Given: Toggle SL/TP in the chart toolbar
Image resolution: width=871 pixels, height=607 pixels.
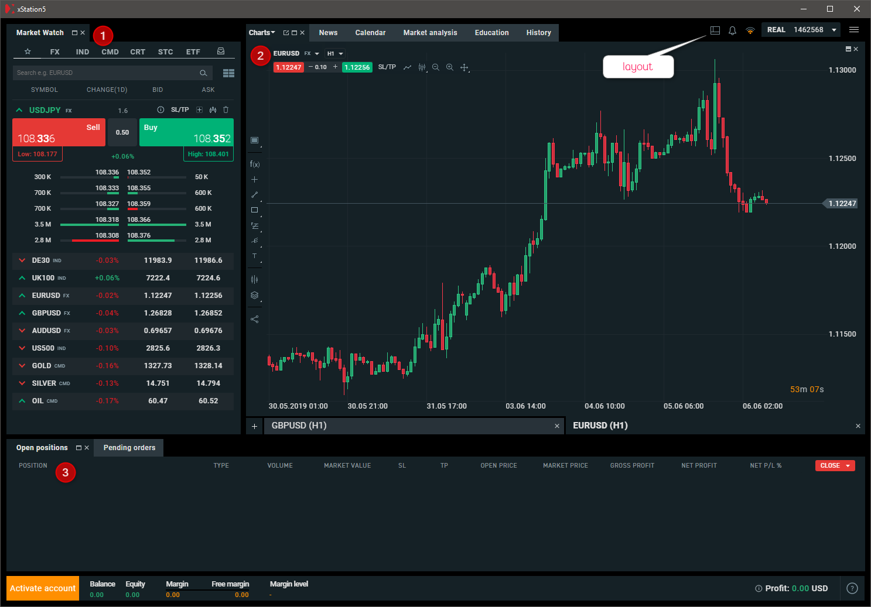Looking at the screenshot, I should click(387, 67).
